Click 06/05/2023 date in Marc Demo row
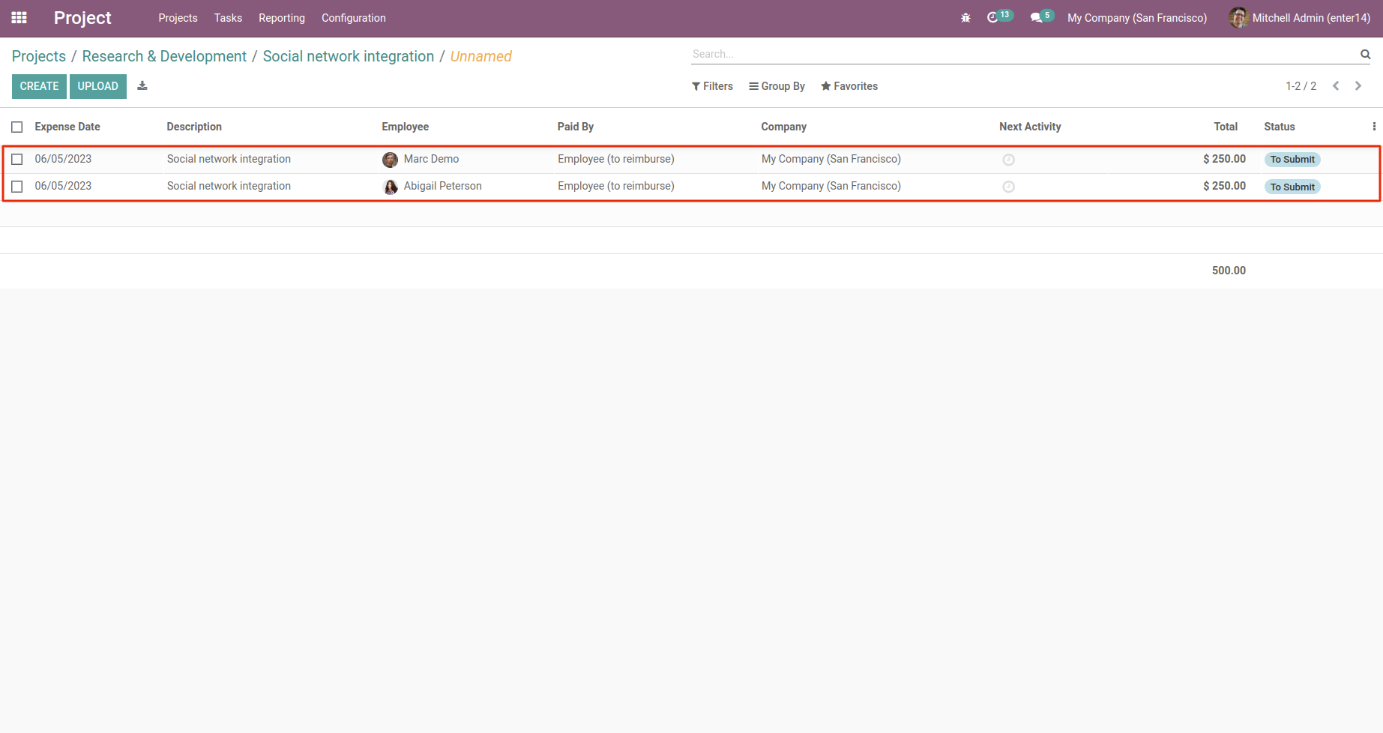The height and width of the screenshot is (733, 1383). point(63,159)
